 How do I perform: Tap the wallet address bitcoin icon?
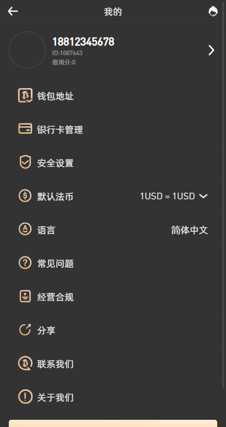tap(25, 96)
